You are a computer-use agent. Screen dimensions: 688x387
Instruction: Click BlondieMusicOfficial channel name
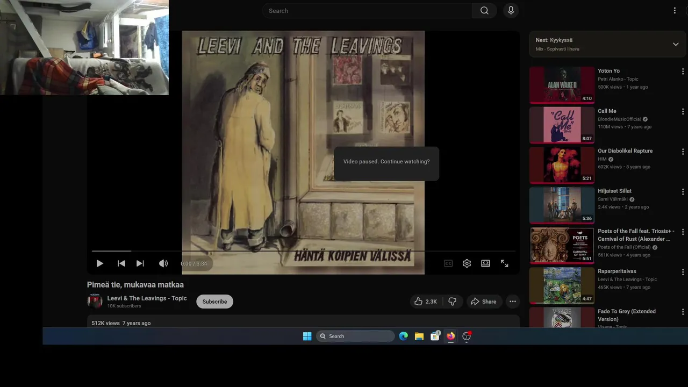coord(619,119)
